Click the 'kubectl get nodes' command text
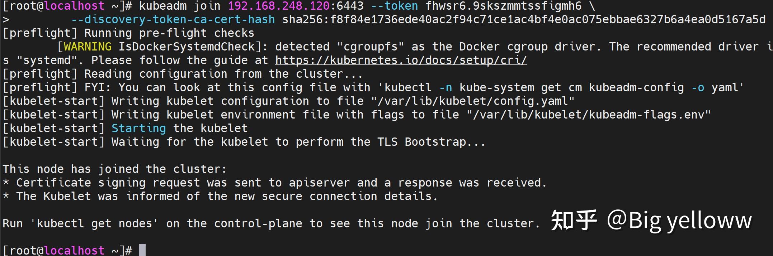Image resolution: width=773 pixels, height=256 pixels. click(x=94, y=223)
